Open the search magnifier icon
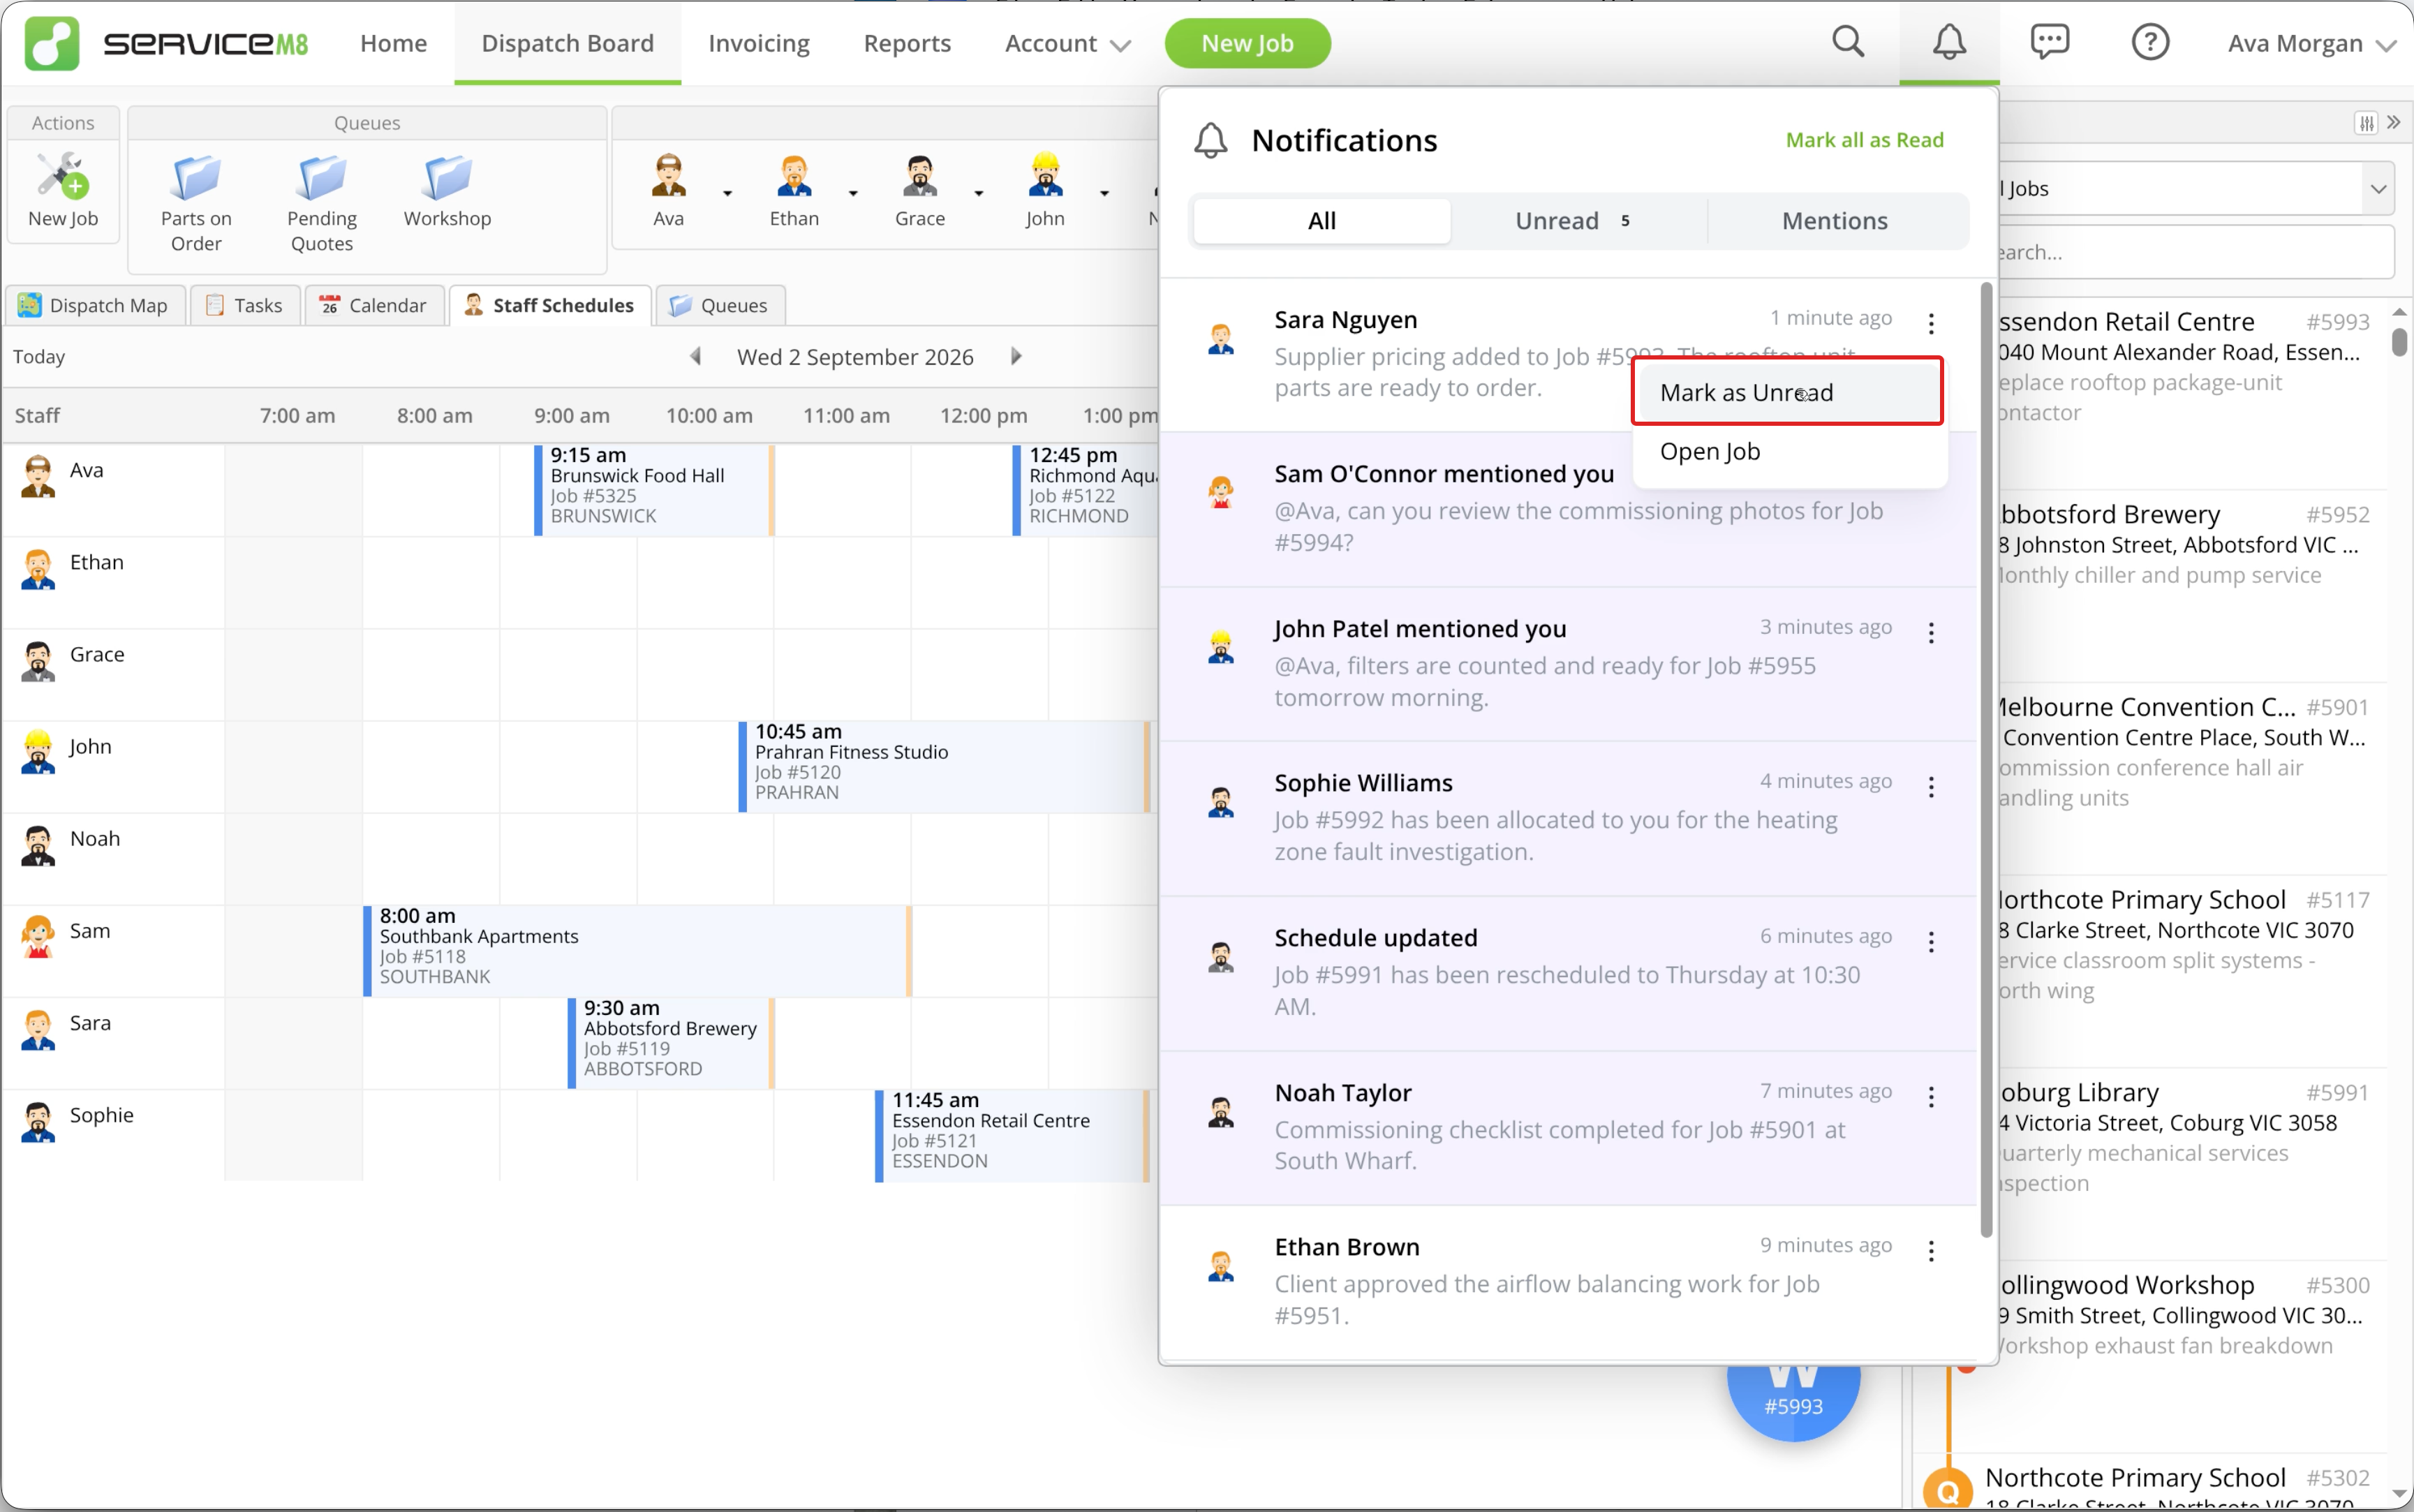The height and width of the screenshot is (1512, 2414). [x=1848, y=42]
